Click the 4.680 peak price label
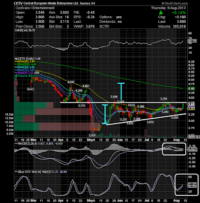 click(x=71, y=82)
